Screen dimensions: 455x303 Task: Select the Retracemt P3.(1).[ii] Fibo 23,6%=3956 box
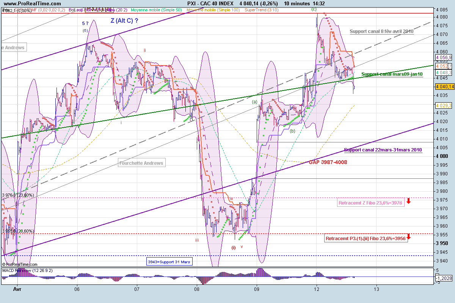point(366,239)
